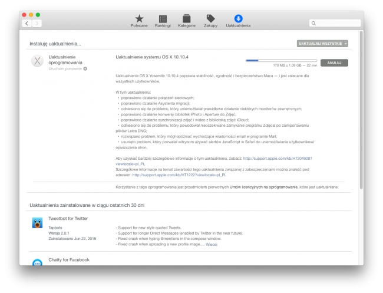The height and width of the screenshot is (293, 383).
Task: Open the Rankingi list tab
Action: click(x=163, y=21)
